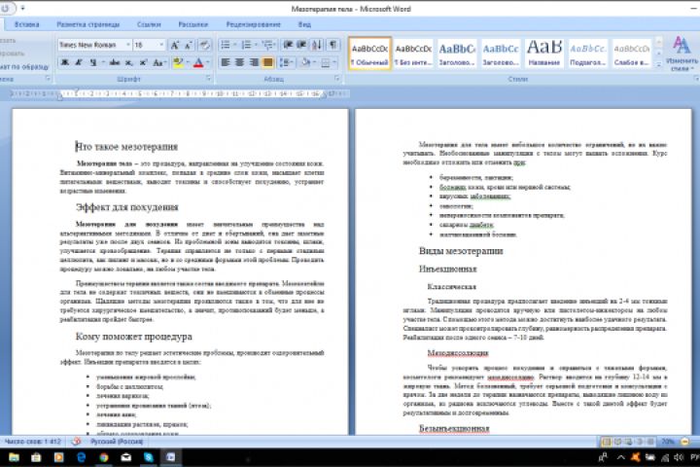Toggle strikethrough text formatting
Screen dimensions: 700x467
pyautogui.click(x=115, y=62)
